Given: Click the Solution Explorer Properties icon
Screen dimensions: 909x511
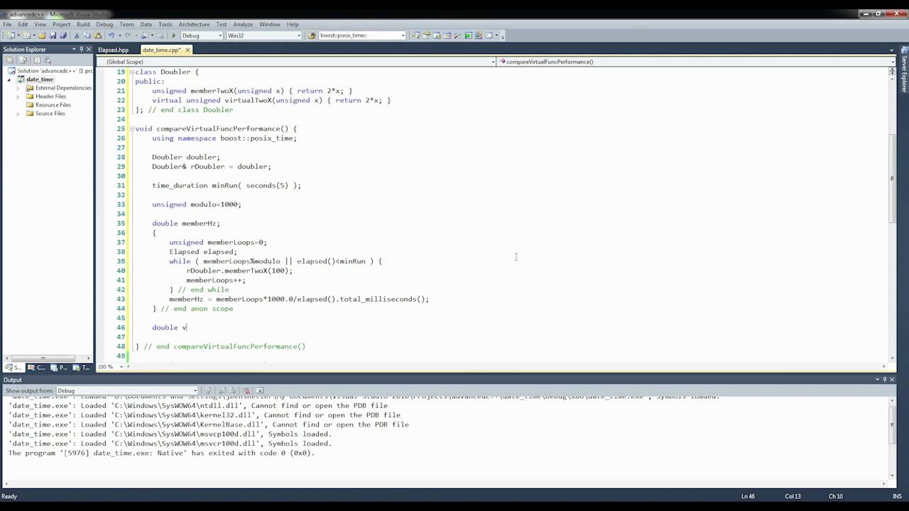Looking at the screenshot, I should click(9, 60).
